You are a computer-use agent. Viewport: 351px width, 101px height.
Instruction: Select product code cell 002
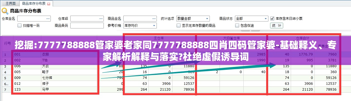coord(27,60)
